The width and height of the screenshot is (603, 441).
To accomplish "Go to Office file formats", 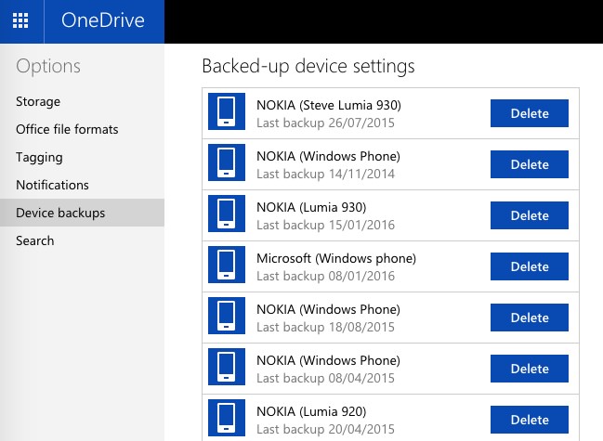I will [67, 129].
